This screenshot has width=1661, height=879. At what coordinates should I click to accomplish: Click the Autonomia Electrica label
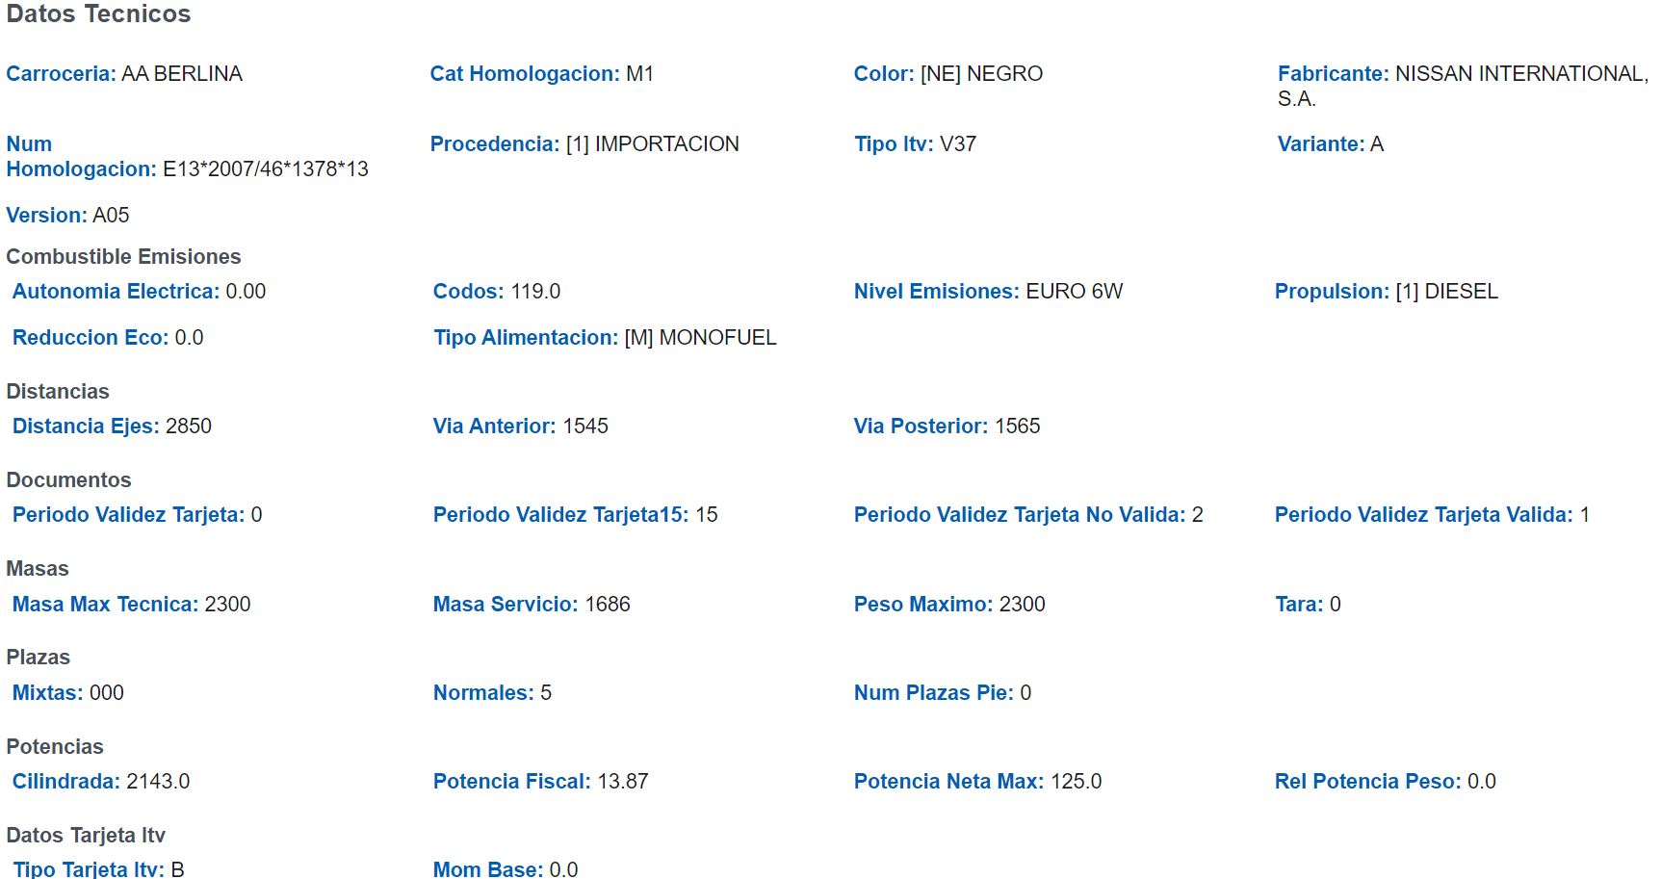116,292
